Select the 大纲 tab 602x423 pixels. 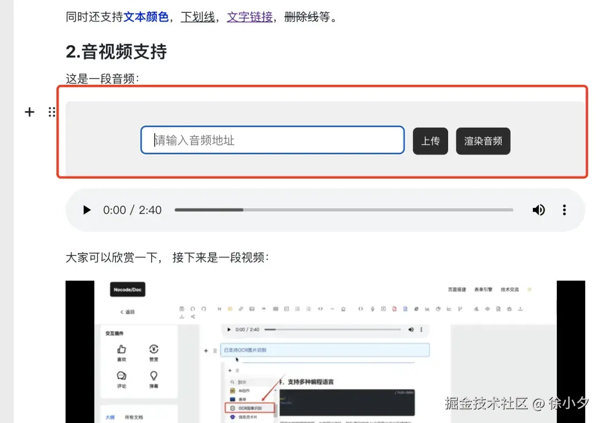(x=110, y=417)
